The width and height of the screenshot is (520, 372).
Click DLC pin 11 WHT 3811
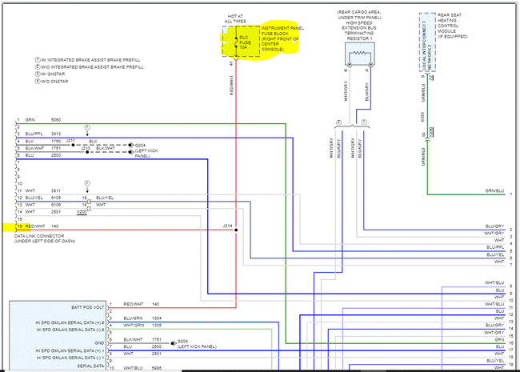tap(39, 190)
